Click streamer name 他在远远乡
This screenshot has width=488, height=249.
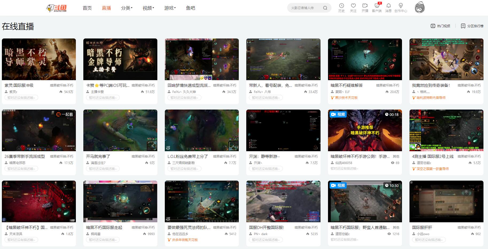click(180, 234)
